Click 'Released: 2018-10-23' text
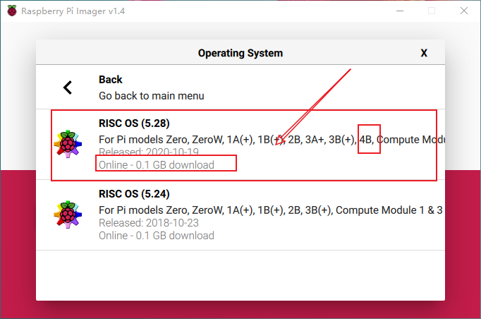481x319 pixels. [x=149, y=223]
